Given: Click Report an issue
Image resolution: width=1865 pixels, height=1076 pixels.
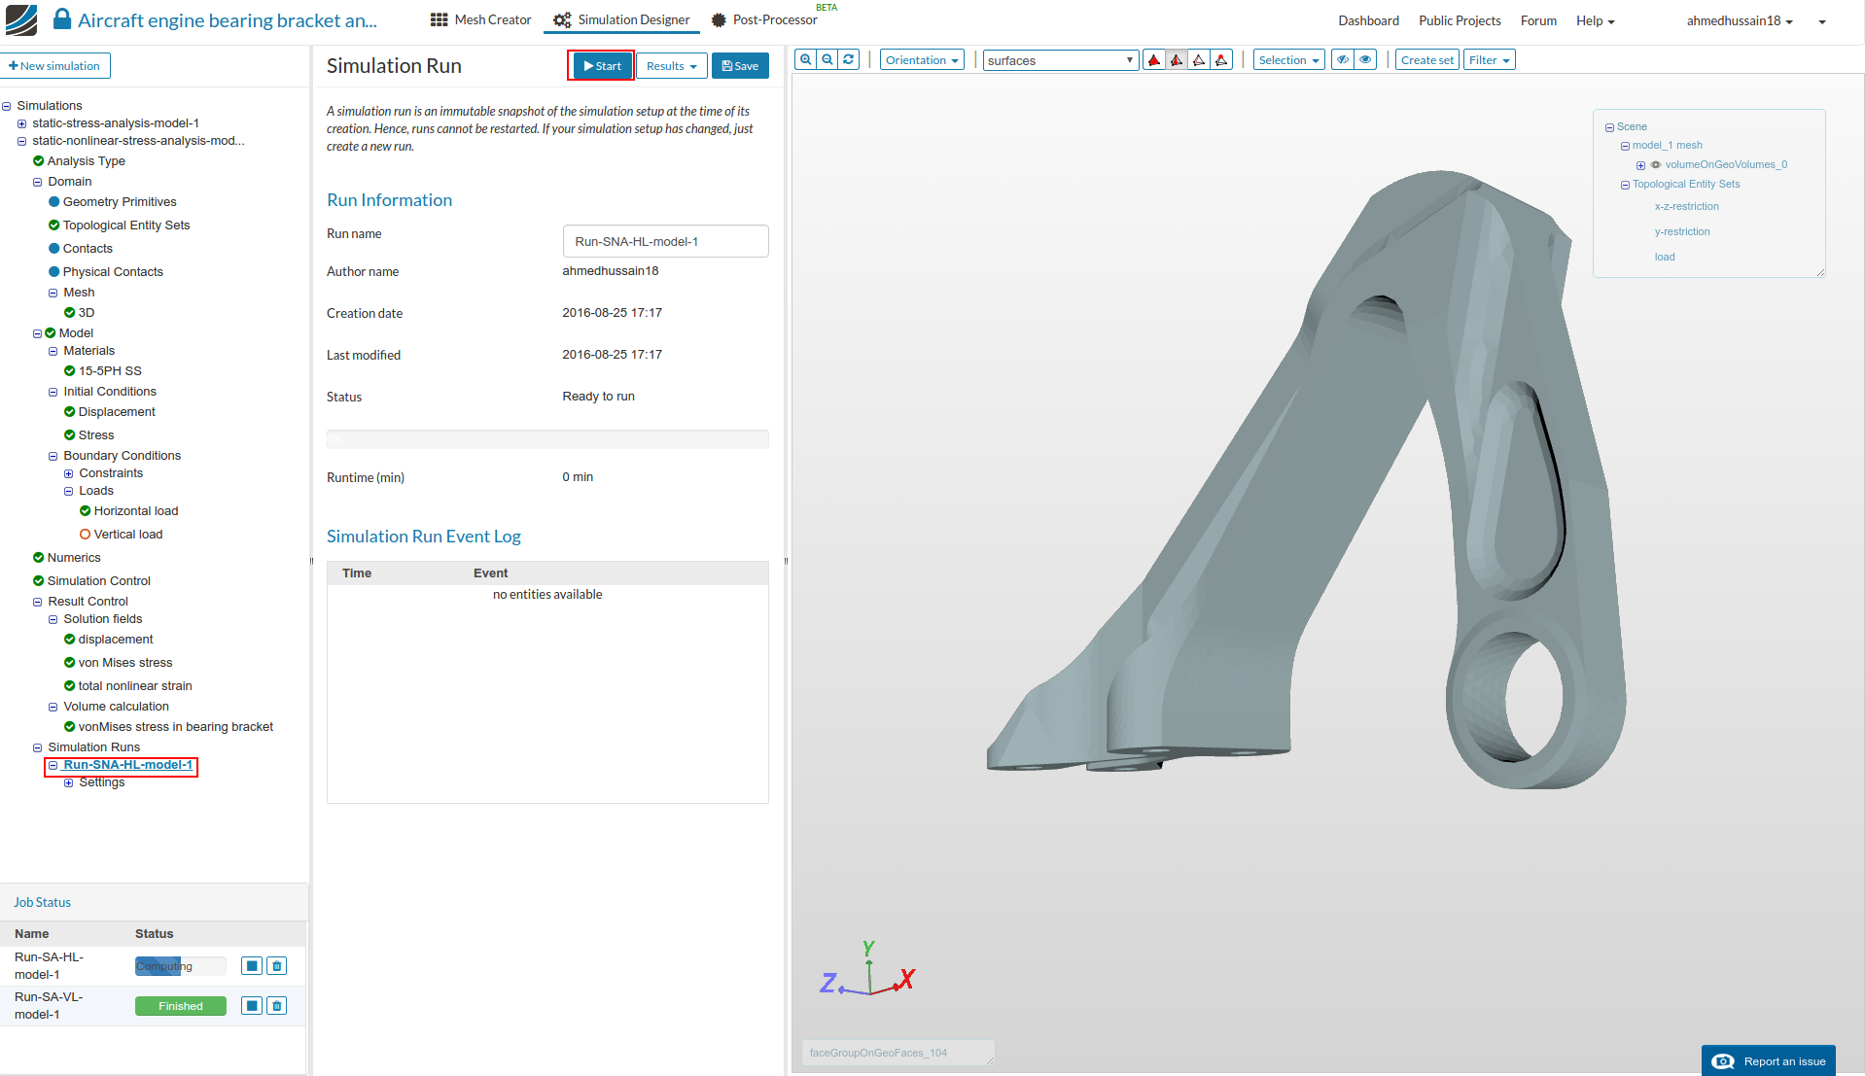Looking at the screenshot, I should click(1768, 1061).
